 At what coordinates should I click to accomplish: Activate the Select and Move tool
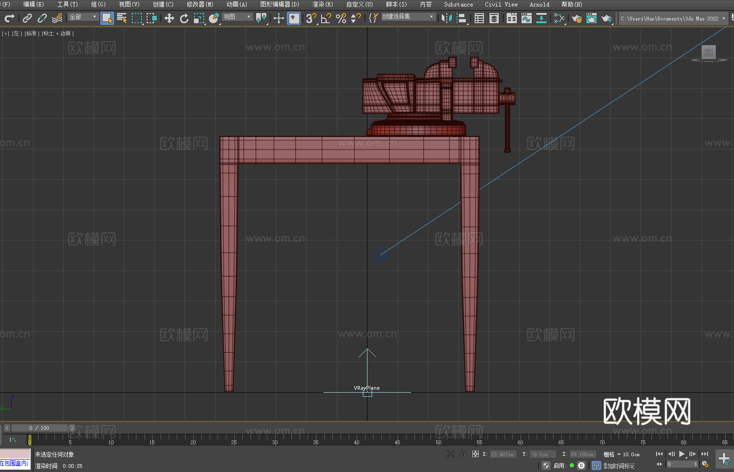[169, 18]
